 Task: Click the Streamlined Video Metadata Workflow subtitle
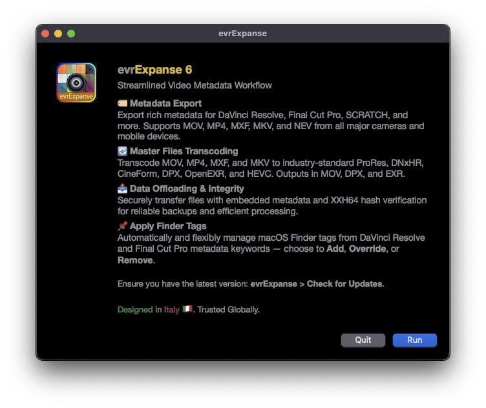[195, 85]
